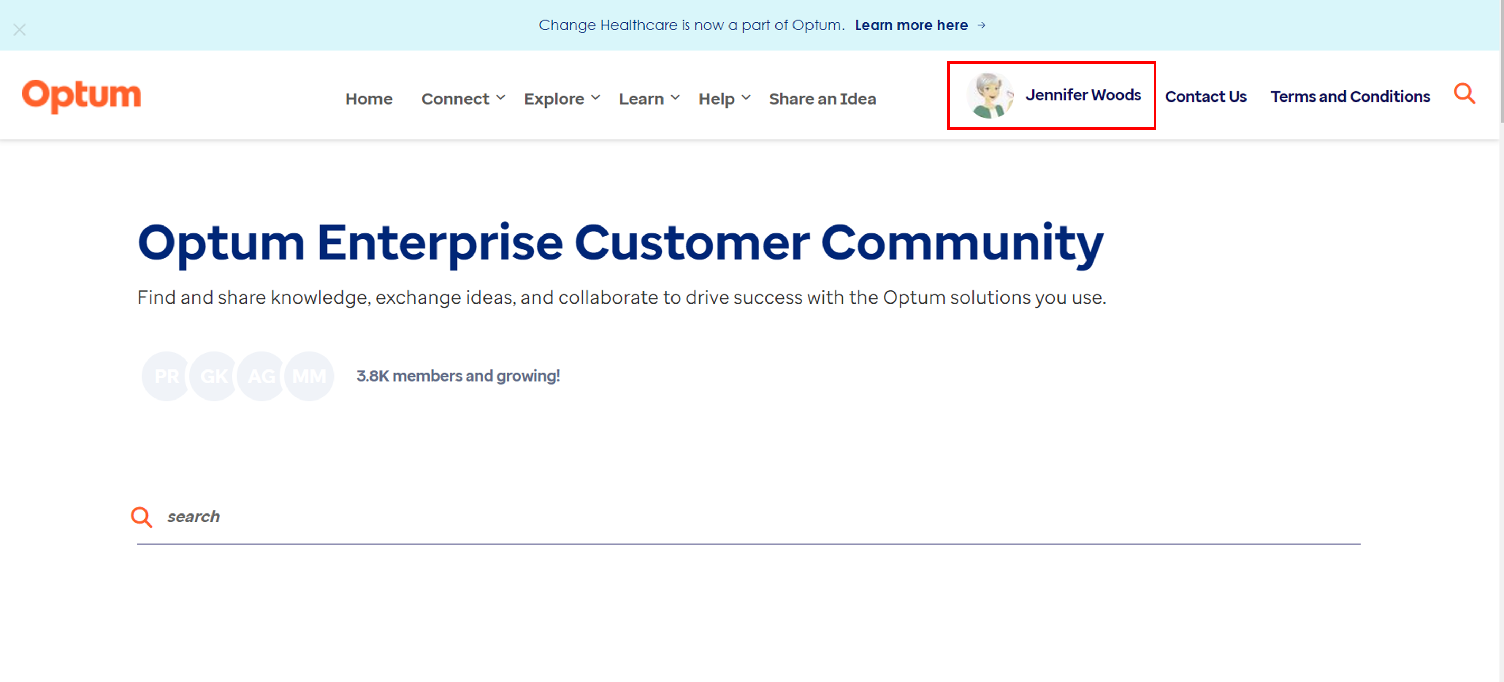Click arrow icon after Learn more here

981,25
